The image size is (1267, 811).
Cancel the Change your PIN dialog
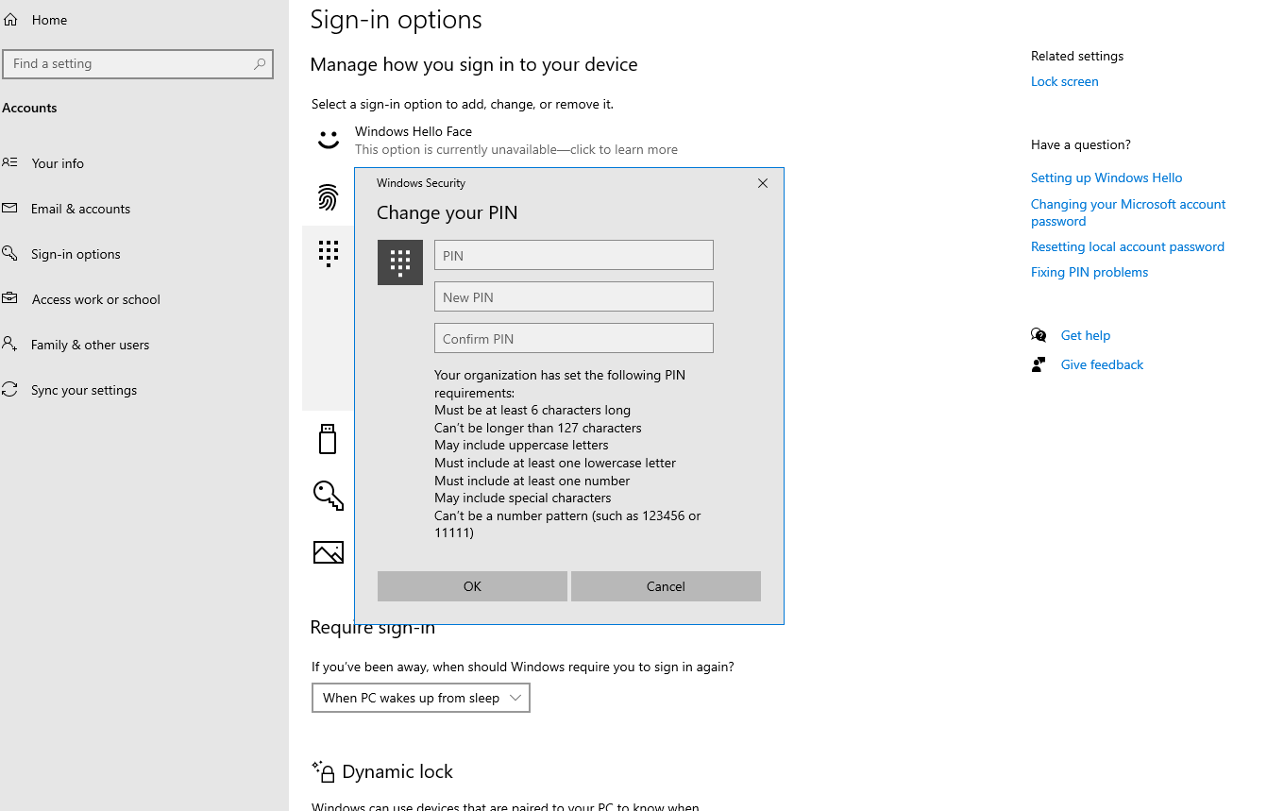[x=666, y=586]
